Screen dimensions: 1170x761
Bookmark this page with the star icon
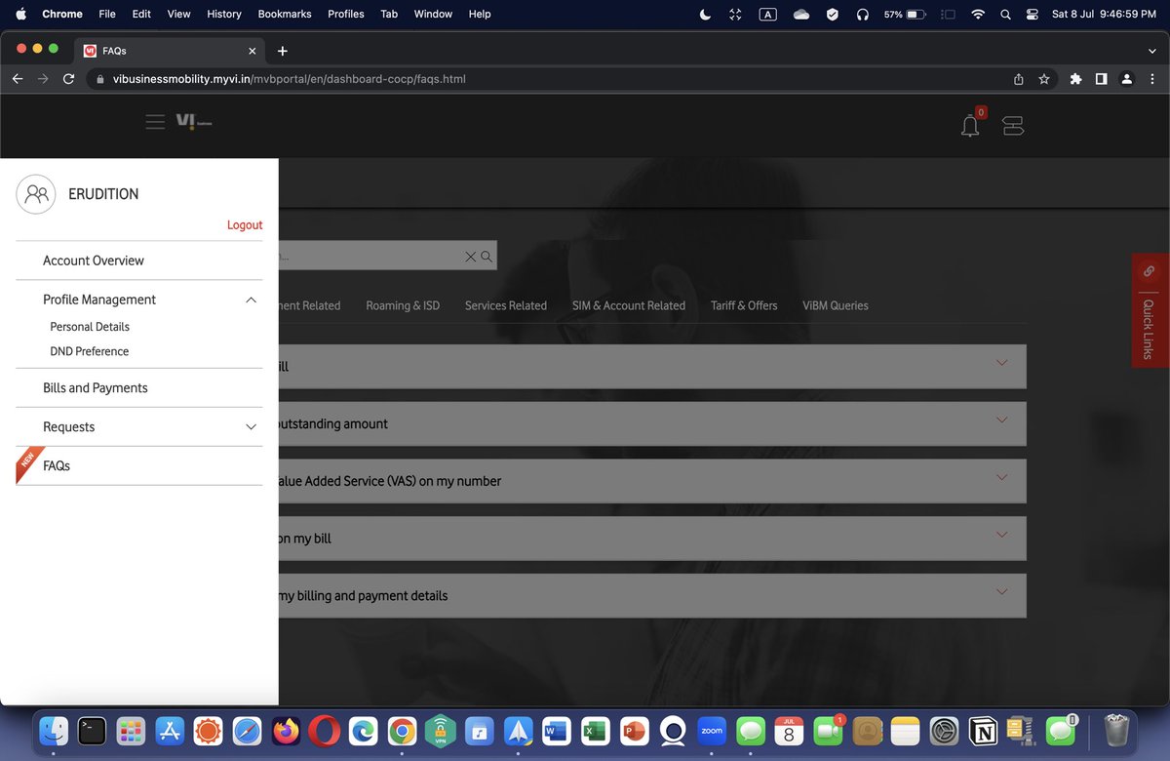point(1044,79)
